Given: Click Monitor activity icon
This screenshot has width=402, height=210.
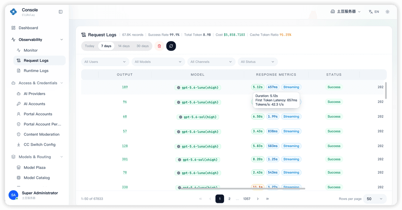Looking at the screenshot, I should pyautogui.click(x=19, y=51).
